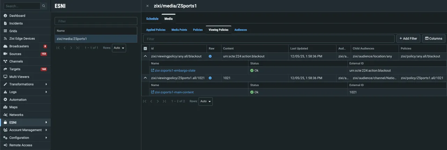Switch to the Schedule tab
The image size is (447, 150).
152,19
